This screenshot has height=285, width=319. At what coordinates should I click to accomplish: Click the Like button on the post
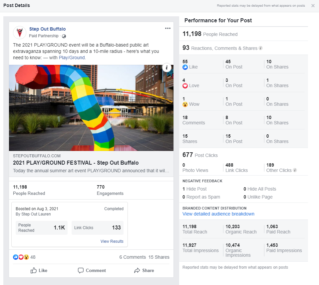(39, 270)
